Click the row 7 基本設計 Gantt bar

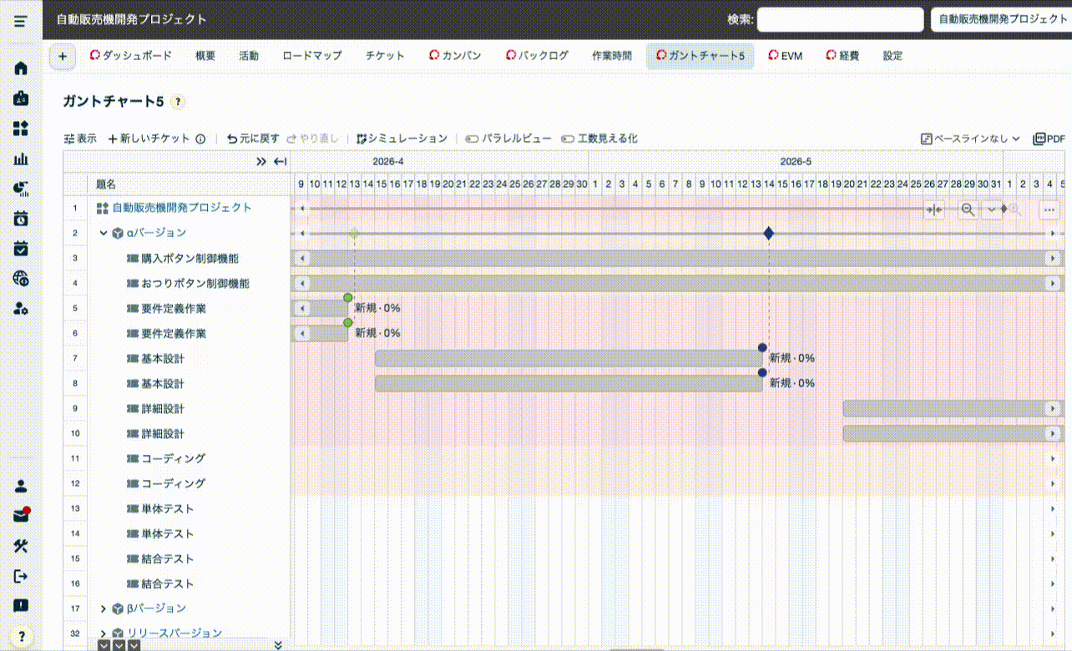pyautogui.click(x=569, y=359)
